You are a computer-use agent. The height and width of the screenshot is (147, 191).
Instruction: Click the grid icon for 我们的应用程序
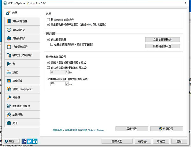point(9,106)
